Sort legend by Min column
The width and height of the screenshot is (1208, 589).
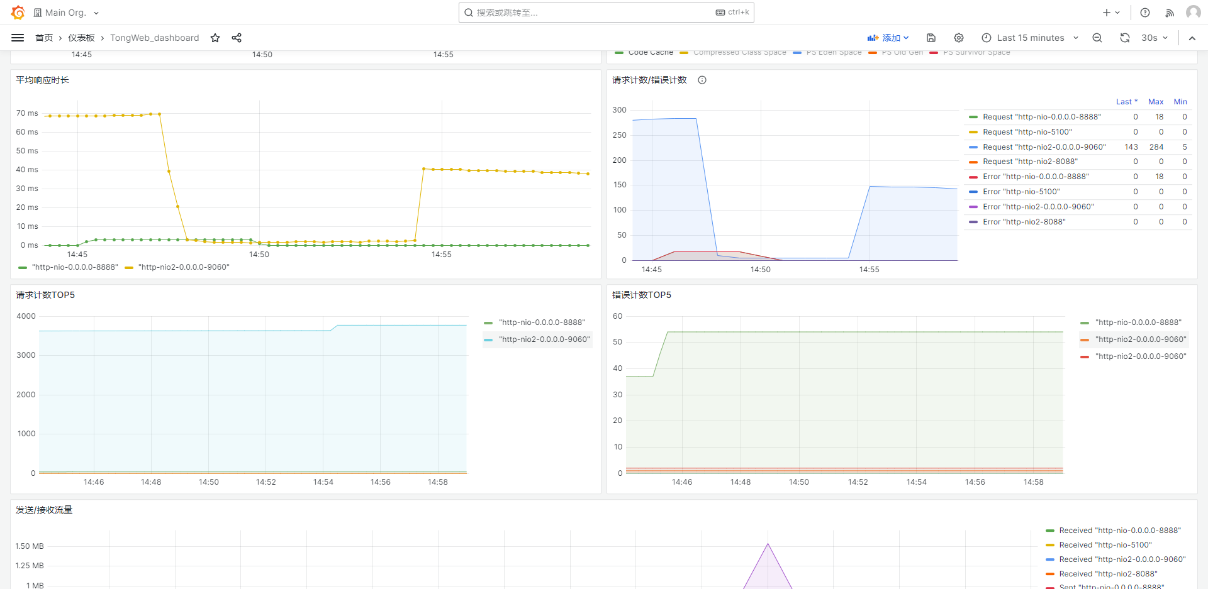click(x=1180, y=102)
